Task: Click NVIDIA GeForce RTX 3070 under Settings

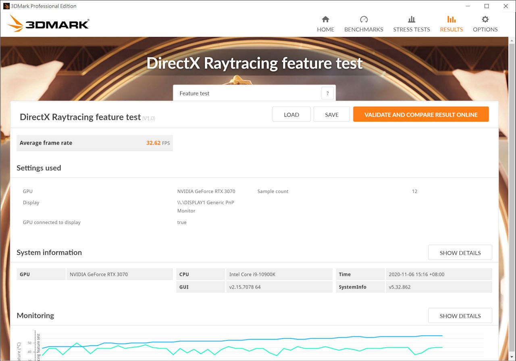Action: pos(206,191)
